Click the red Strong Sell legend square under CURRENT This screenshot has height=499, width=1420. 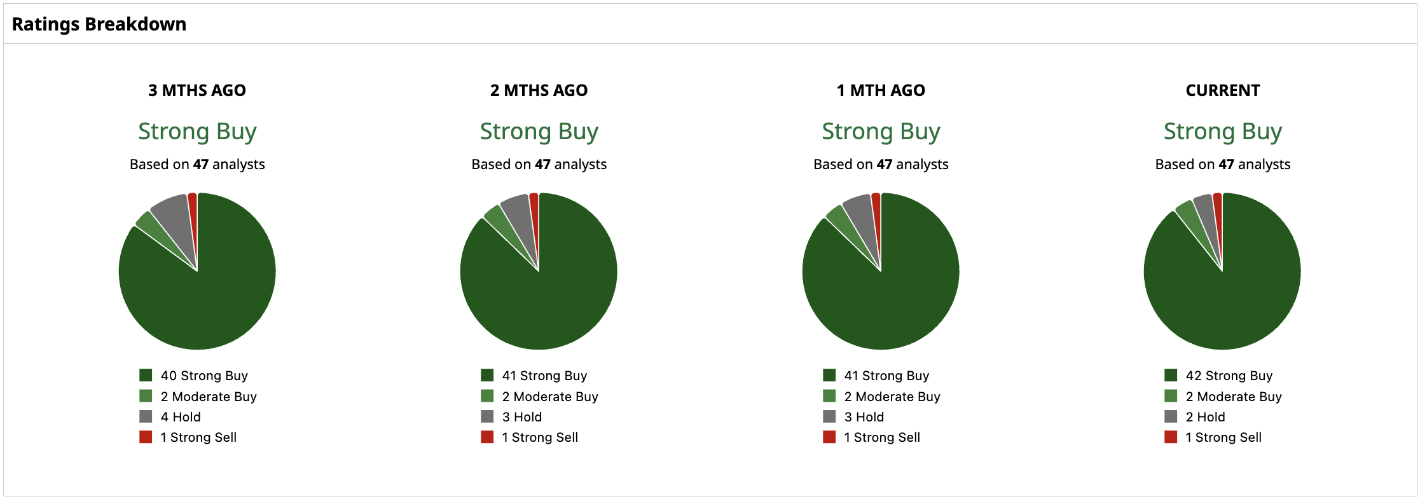coord(1171,437)
